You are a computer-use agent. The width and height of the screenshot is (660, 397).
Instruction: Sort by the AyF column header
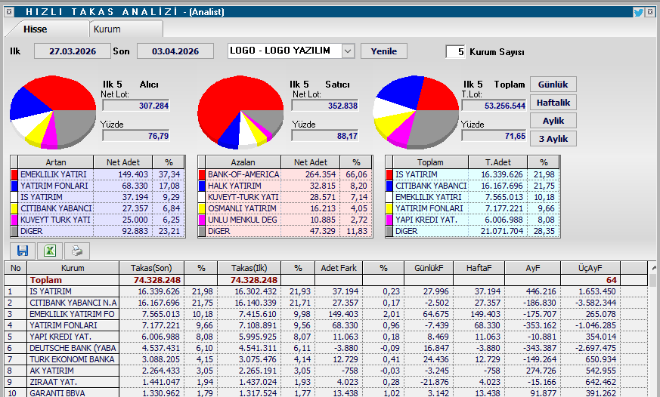point(532,268)
